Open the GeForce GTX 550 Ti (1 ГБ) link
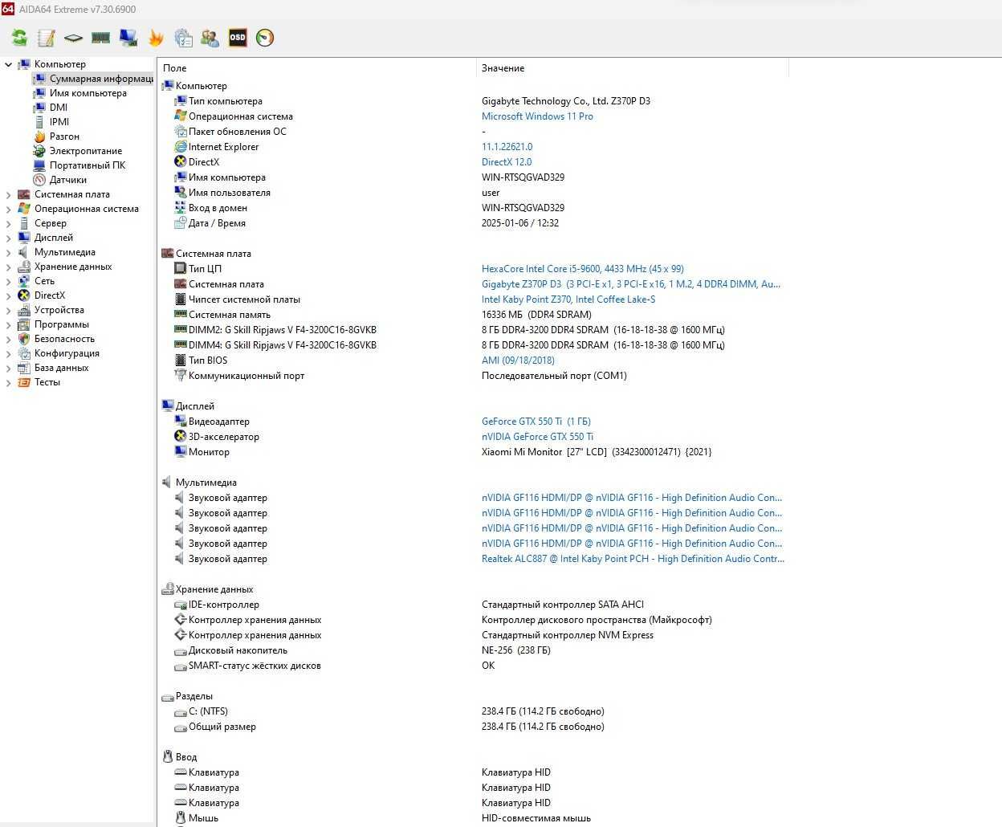This screenshot has width=1002, height=827. click(x=536, y=422)
